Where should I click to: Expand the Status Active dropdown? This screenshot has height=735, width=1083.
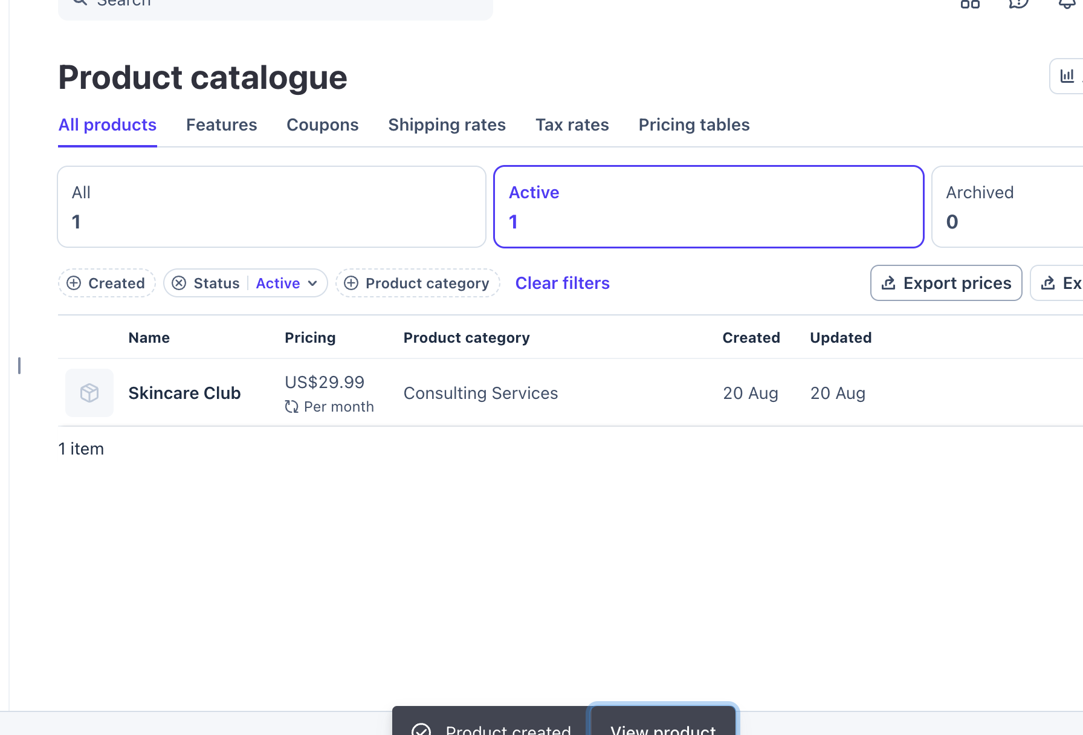click(286, 283)
